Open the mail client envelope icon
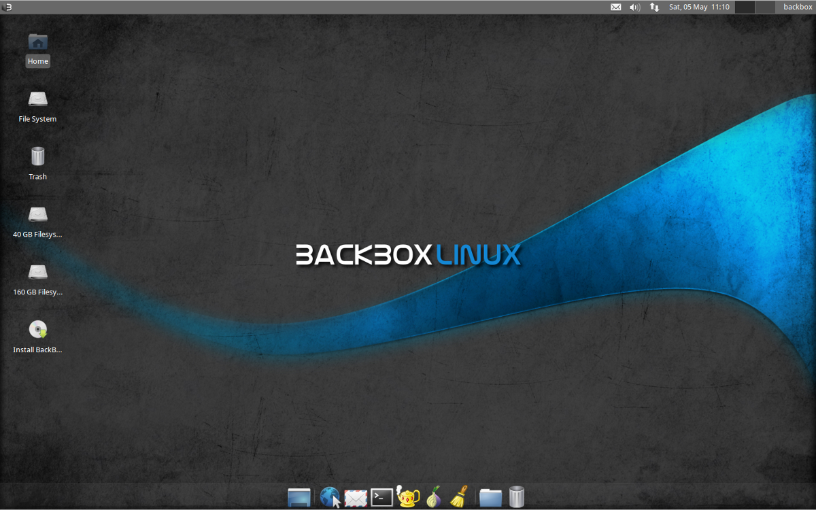 pos(356,497)
